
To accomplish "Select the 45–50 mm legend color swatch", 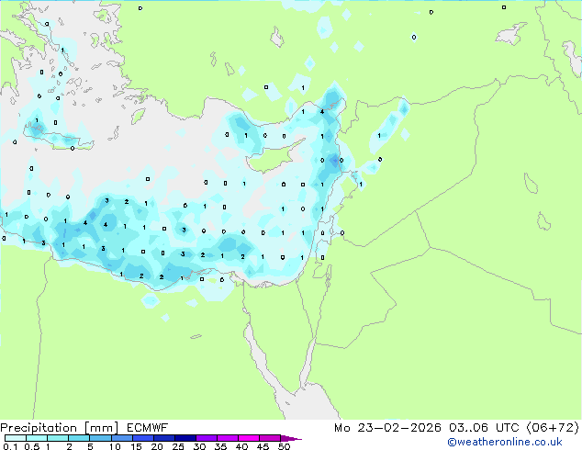I will pyautogui.click(x=270, y=438).
